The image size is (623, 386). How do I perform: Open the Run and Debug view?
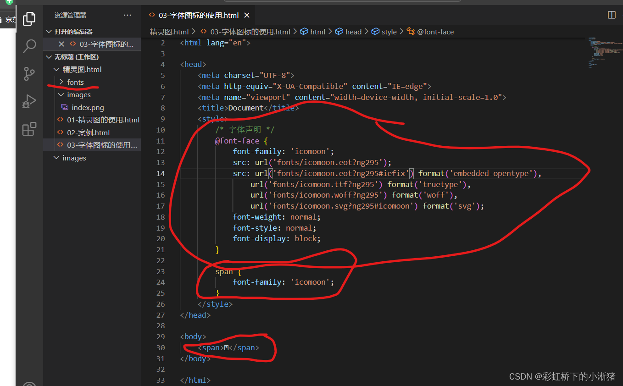point(29,101)
